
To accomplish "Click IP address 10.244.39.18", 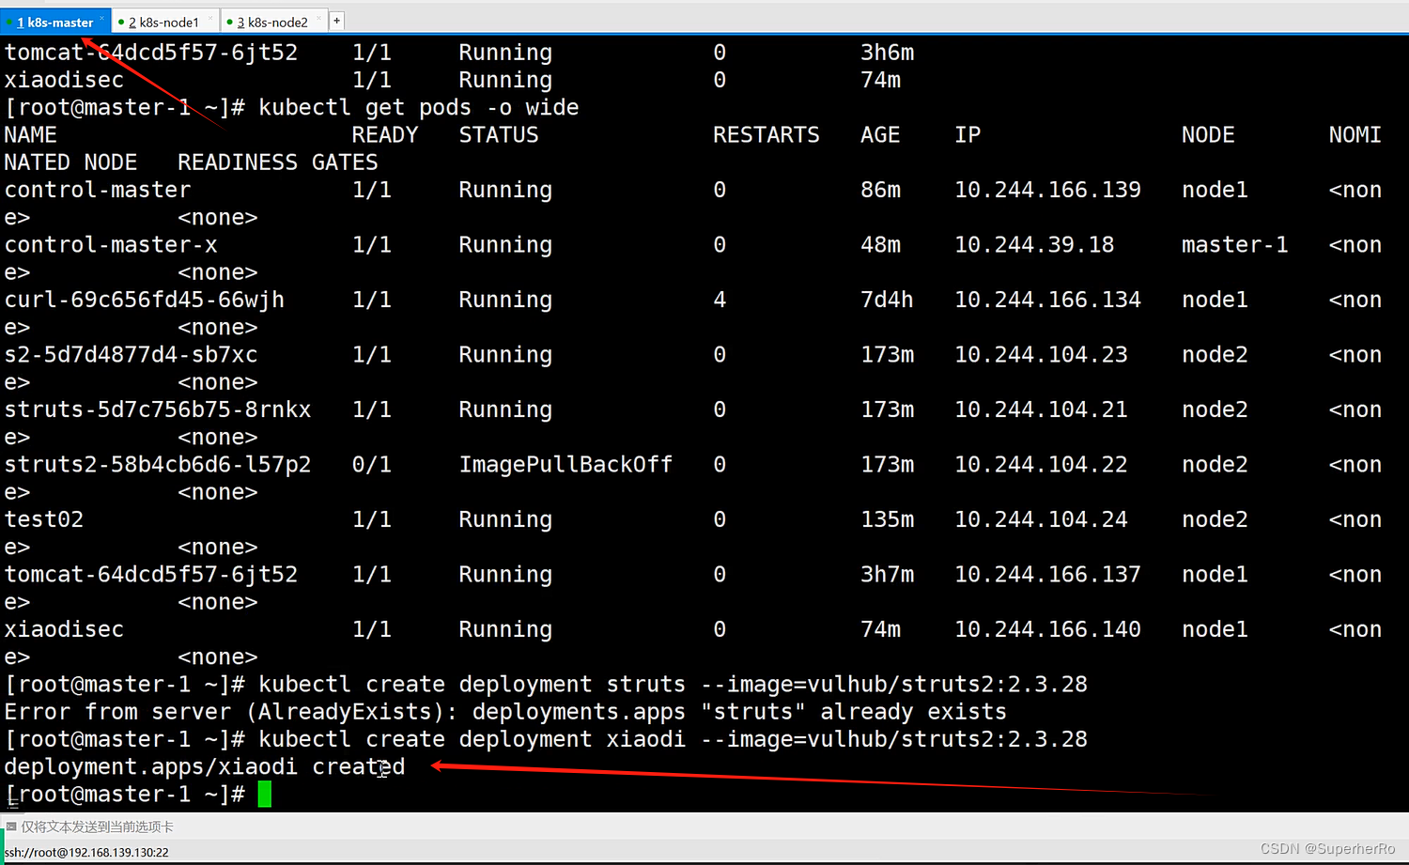I will 1034,244.
